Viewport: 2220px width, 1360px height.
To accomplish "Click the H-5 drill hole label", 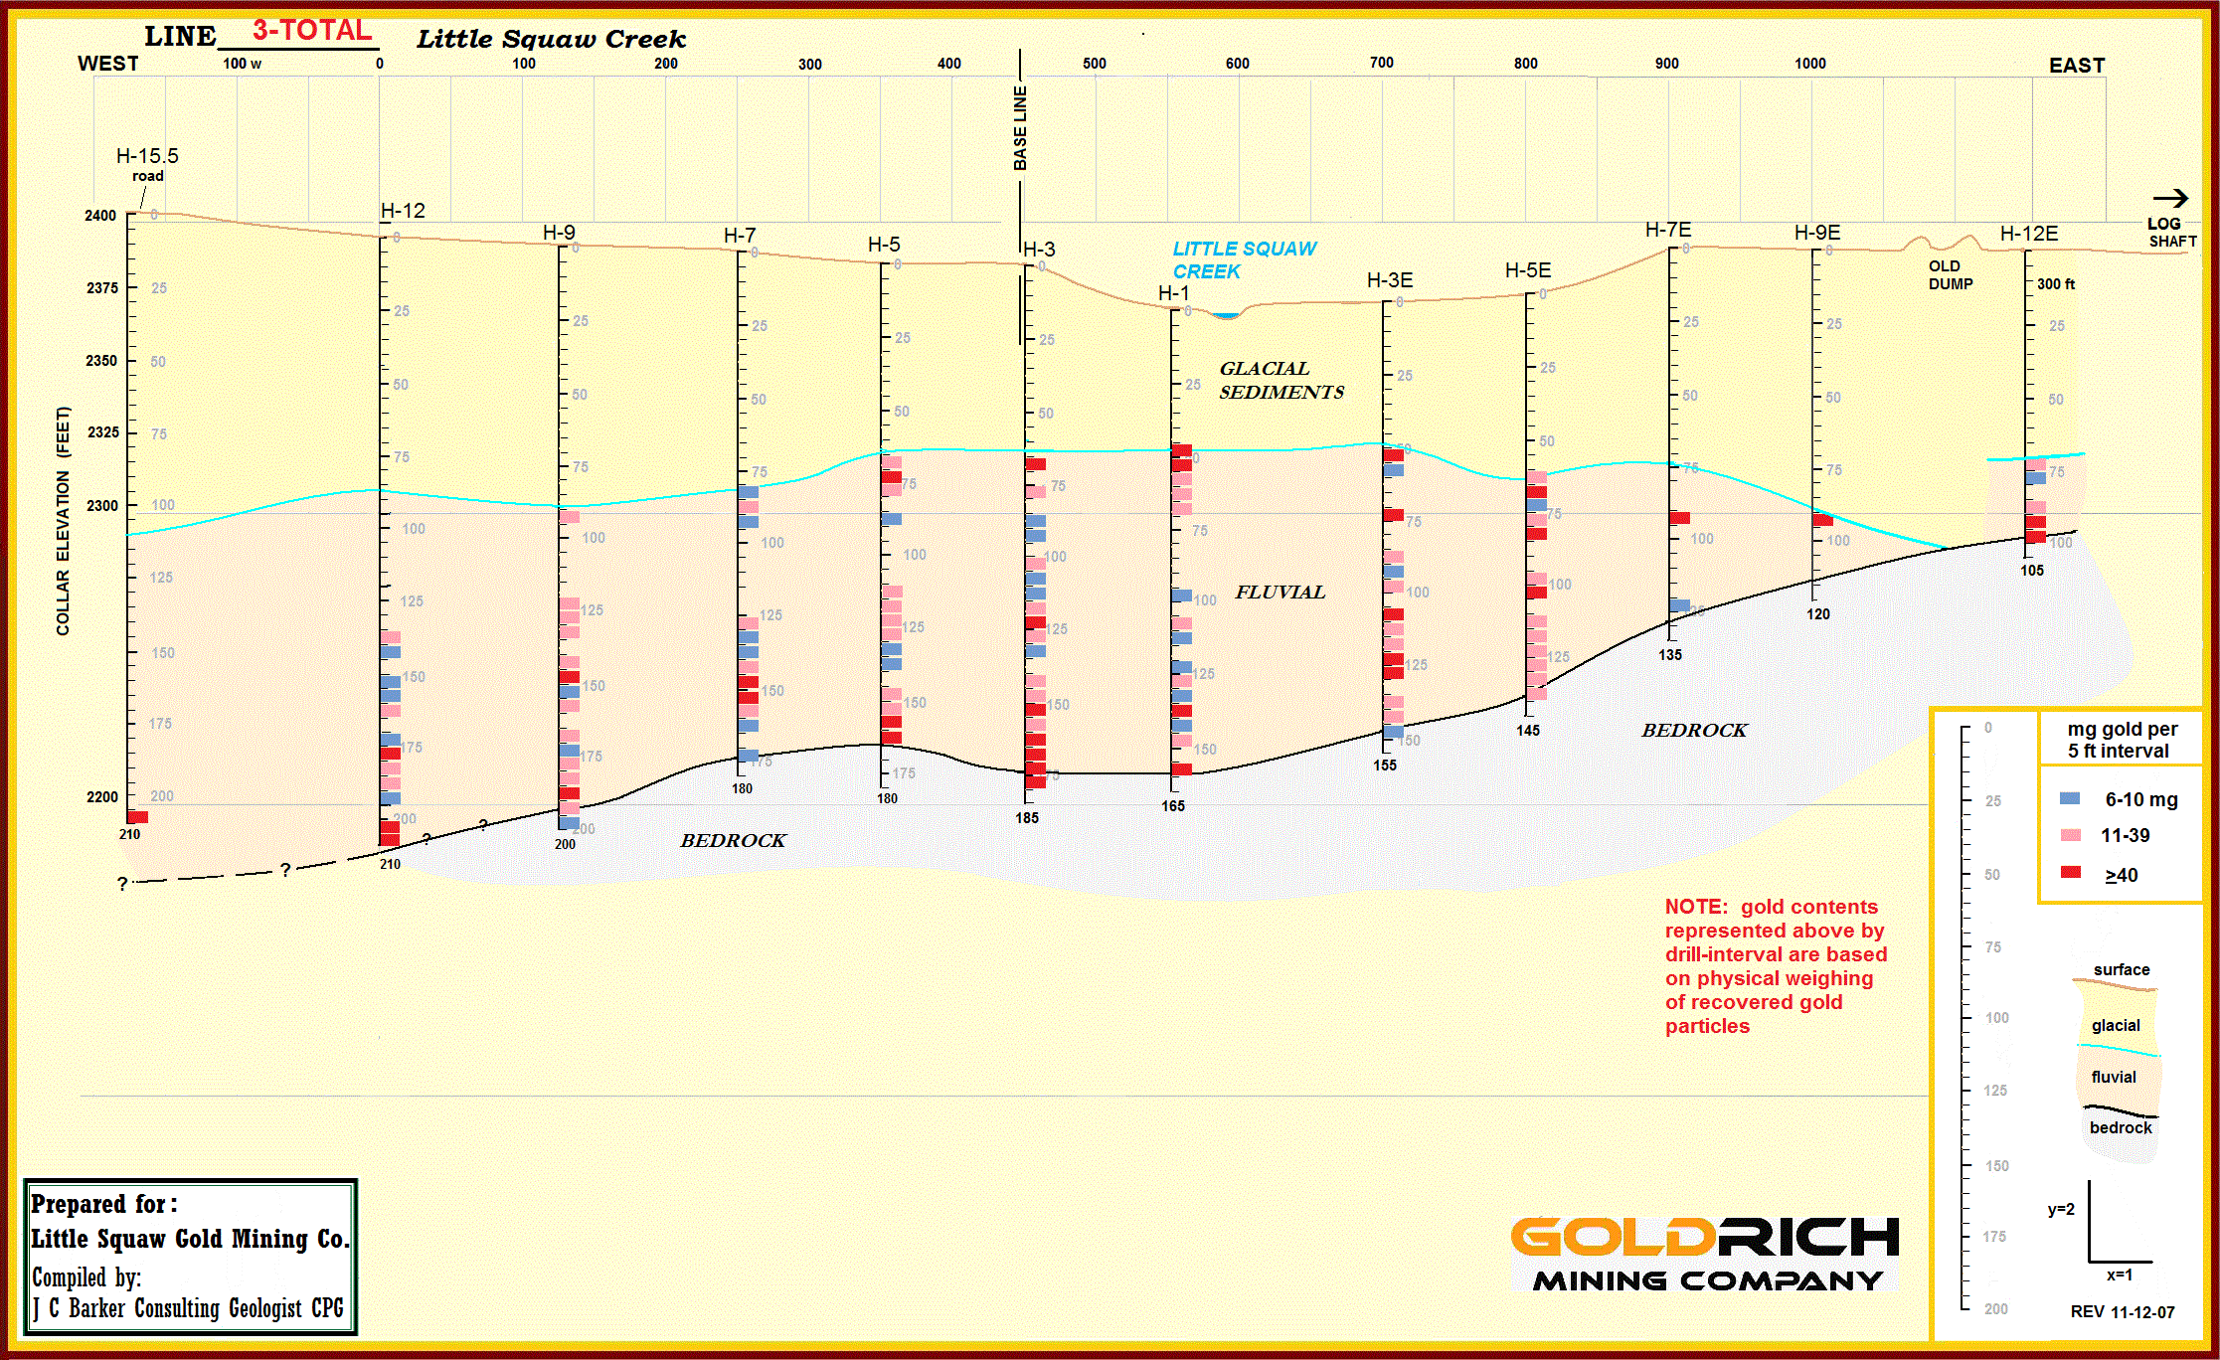I will coord(884,245).
